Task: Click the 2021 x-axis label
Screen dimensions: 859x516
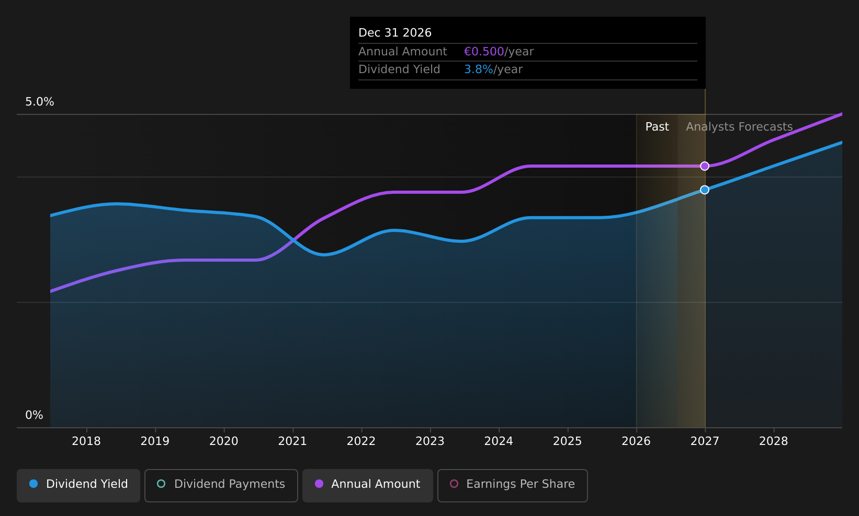Action: (292, 441)
